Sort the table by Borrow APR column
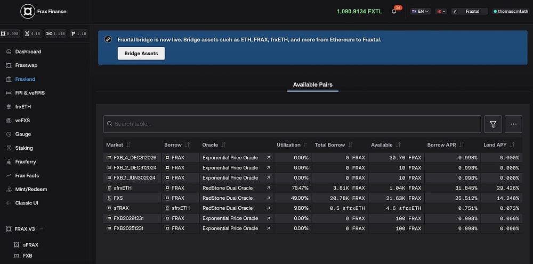 461,144
